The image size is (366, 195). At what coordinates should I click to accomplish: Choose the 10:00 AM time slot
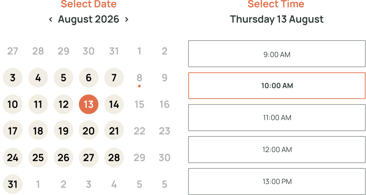click(277, 86)
